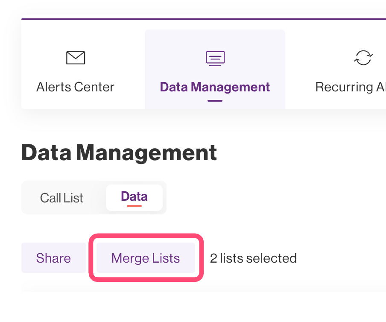The image size is (386, 322).
Task: Click the large Data Management page heading
Action: pos(119,152)
